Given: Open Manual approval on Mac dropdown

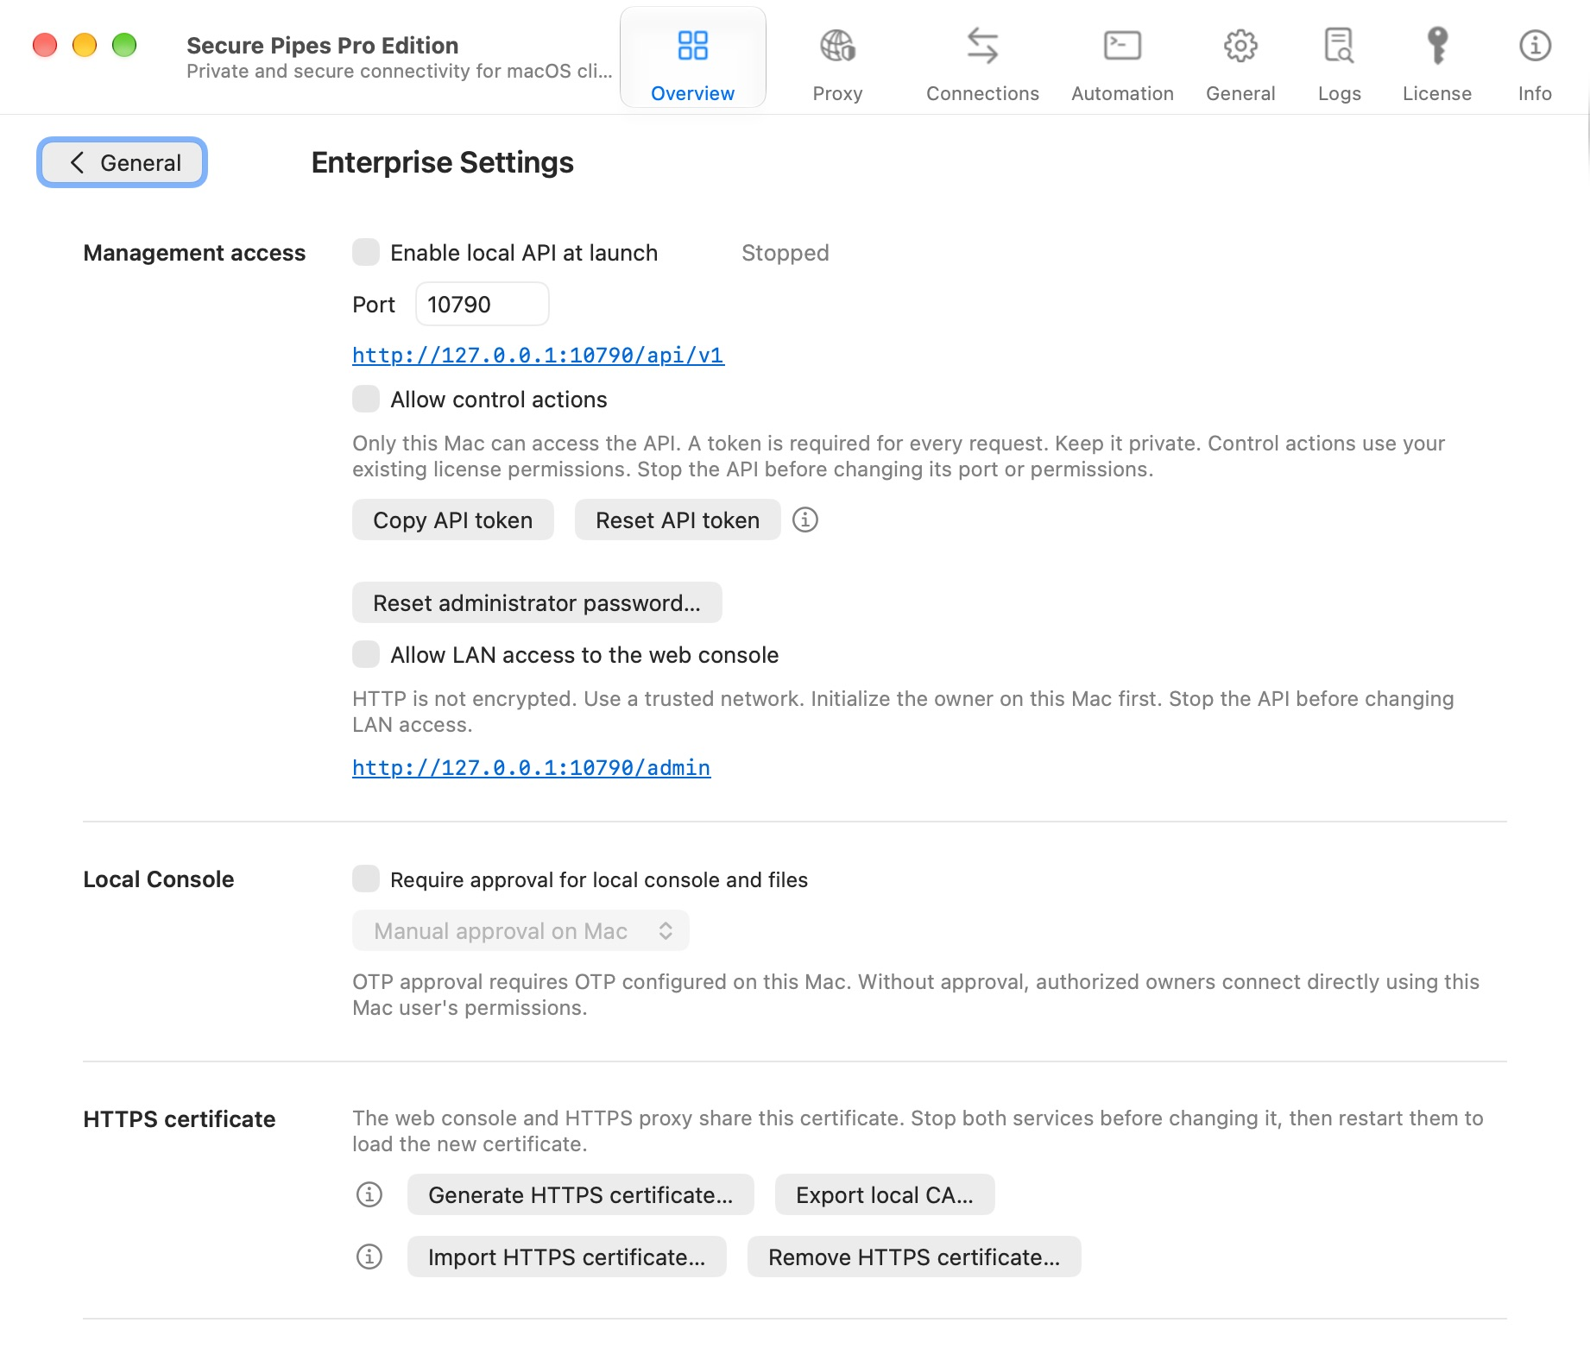Looking at the screenshot, I should pyautogui.click(x=521, y=931).
